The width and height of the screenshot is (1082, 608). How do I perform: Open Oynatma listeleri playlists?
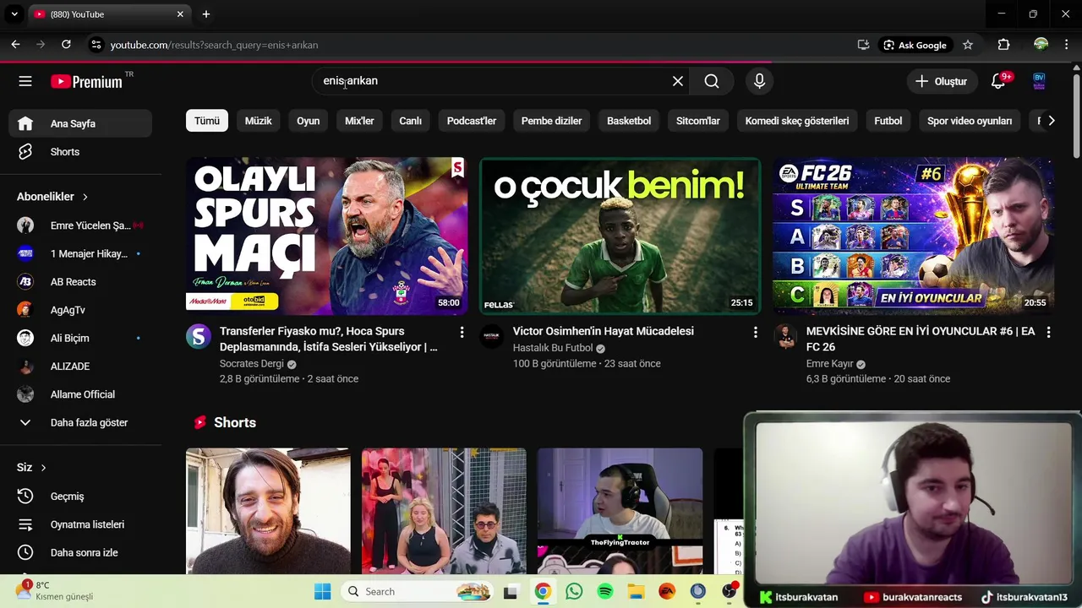(81, 524)
